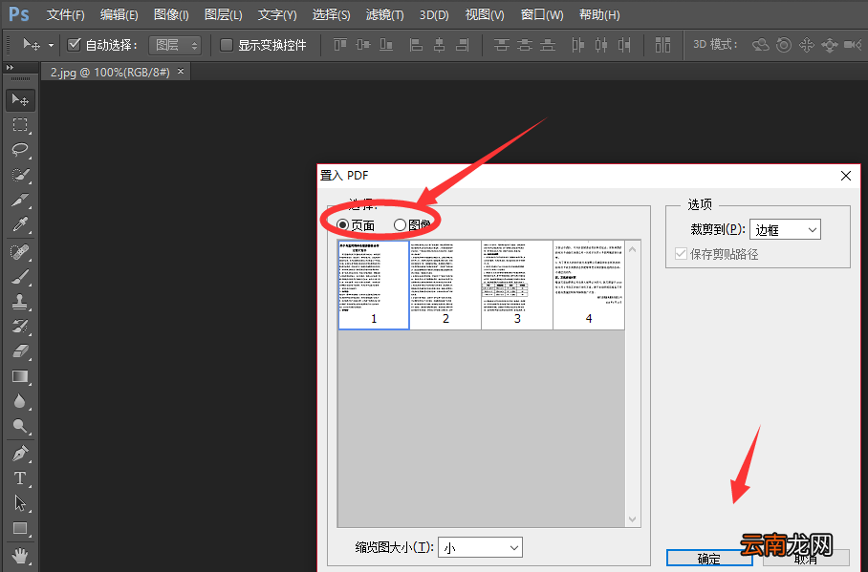
Task: Click 3D slide mode icon
Action: 829,45
